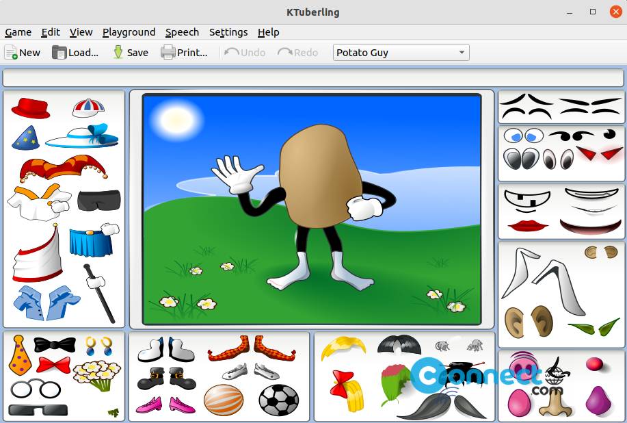Pick the orange striped beach ball
The image size is (627, 423).
pos(224,400)
